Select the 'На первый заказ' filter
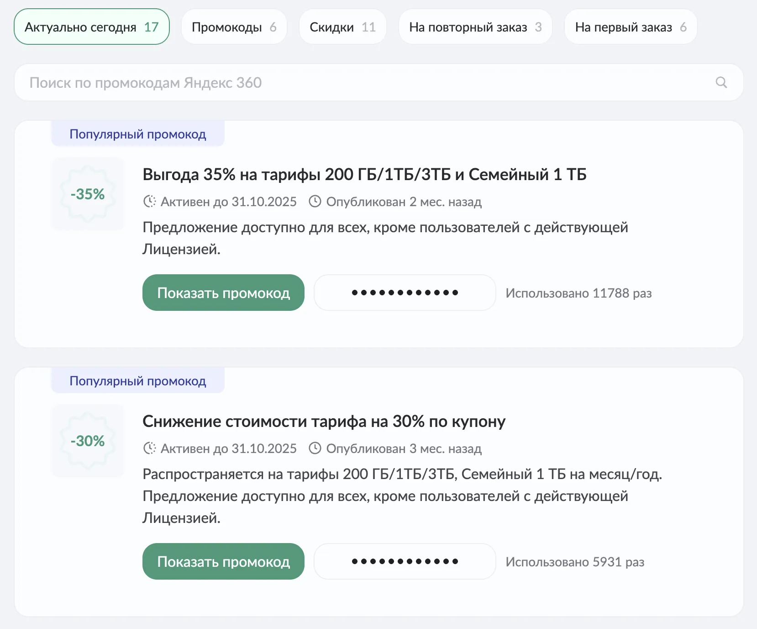The height and width of the screenshot is (629, 757). pyautogui.click(x=630, y=27)
